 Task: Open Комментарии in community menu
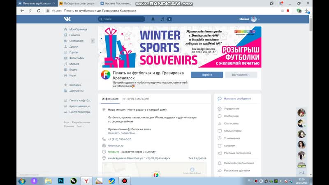click(x=233, y=131)
